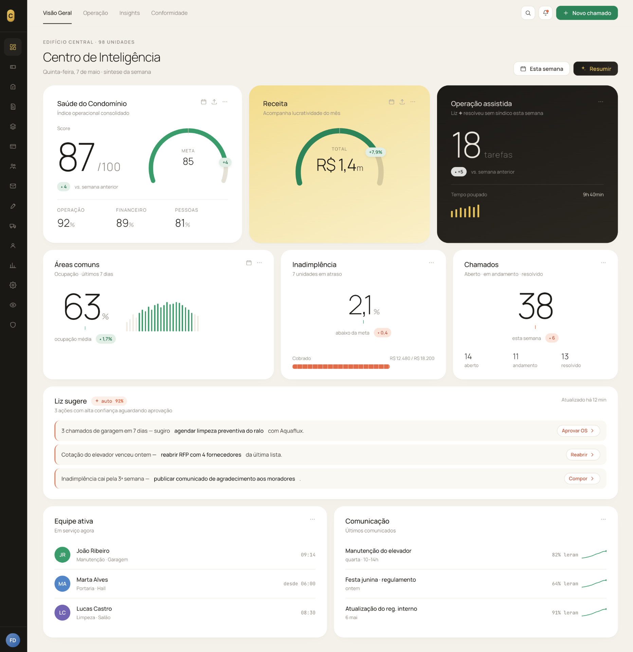Open the credit card icon in sidebar
633x652 pixels.
point(13,146)
